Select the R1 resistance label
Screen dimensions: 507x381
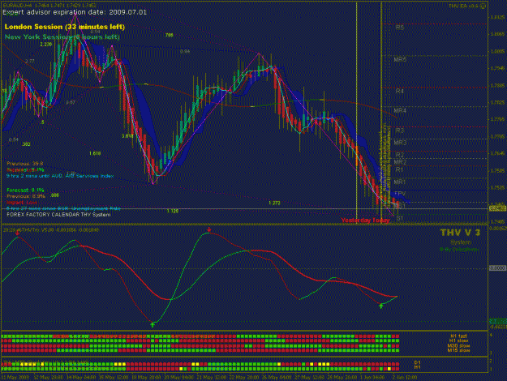pos(399,169)
